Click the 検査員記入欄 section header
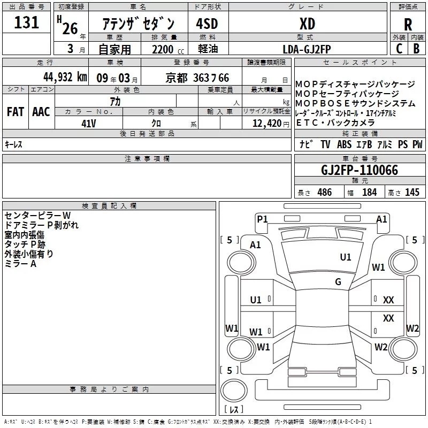Screen dimensions: 428x428 (x=109, y=206)
